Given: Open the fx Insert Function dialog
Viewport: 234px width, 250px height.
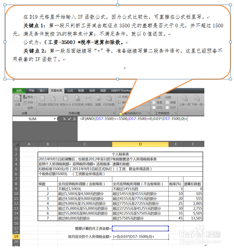Looking at the screenshot, I should click(x=74, y=119).
